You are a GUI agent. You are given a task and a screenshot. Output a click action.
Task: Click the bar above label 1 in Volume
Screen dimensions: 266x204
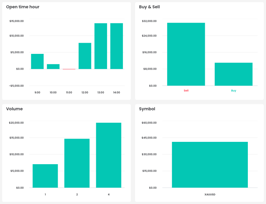click(x=45, y=175)
